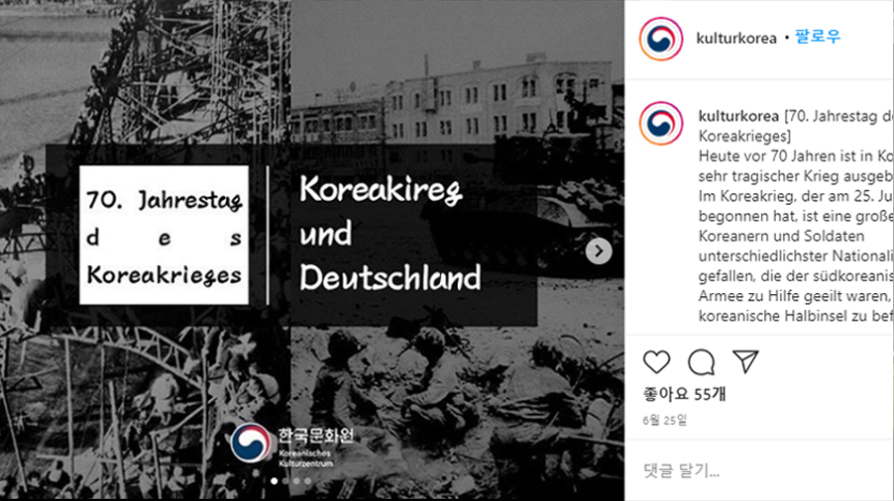The height and width of the screenshot is (501, 894).
Task: Advance carousel with right arrow button
Action: pyautogui.click(x=599, y=251)
